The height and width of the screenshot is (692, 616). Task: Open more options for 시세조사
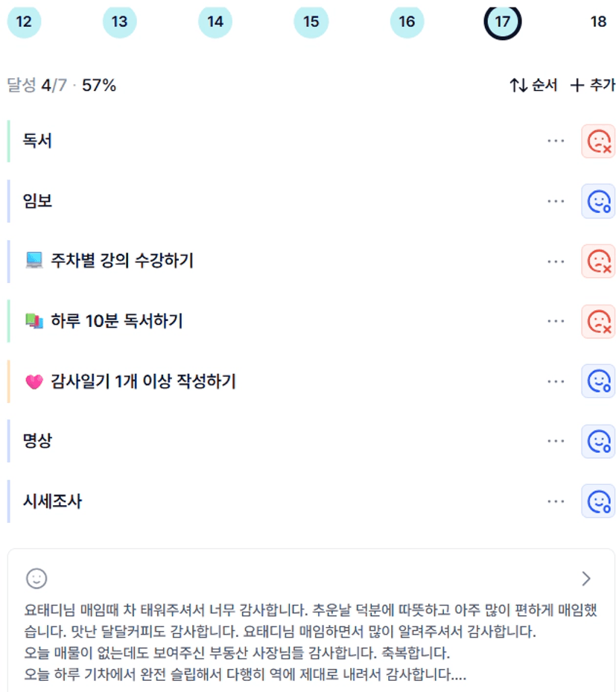556,501
